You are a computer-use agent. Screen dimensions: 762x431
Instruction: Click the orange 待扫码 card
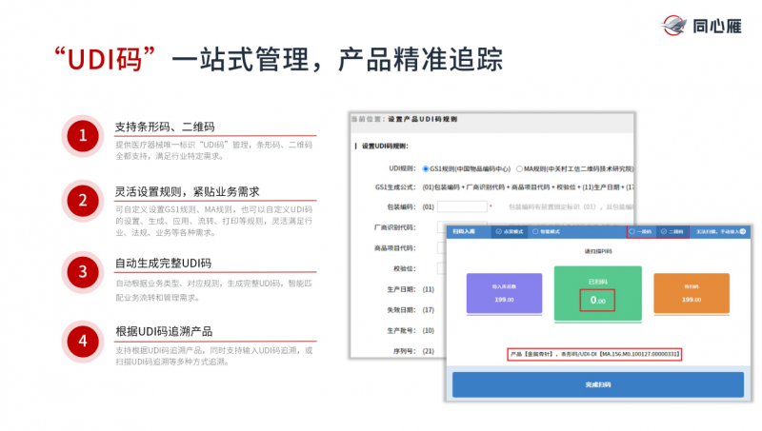pos(692,294)
